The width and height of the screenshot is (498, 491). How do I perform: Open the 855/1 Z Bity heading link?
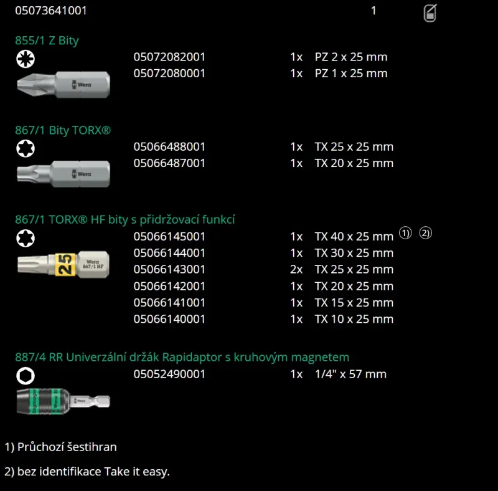click(x=47, y=41)
